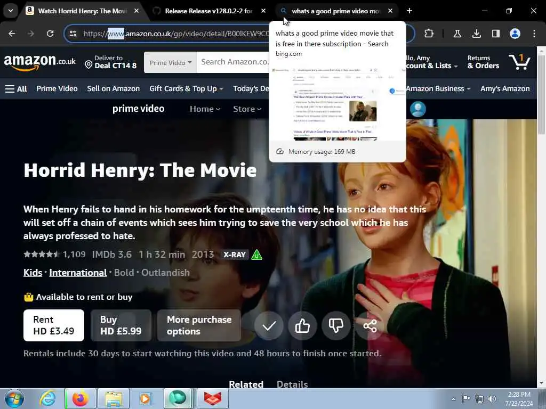Click the Kids genre link

33,273
